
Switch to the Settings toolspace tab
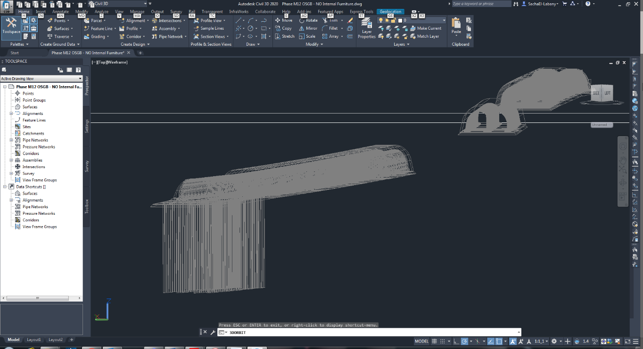click(87, 126)
